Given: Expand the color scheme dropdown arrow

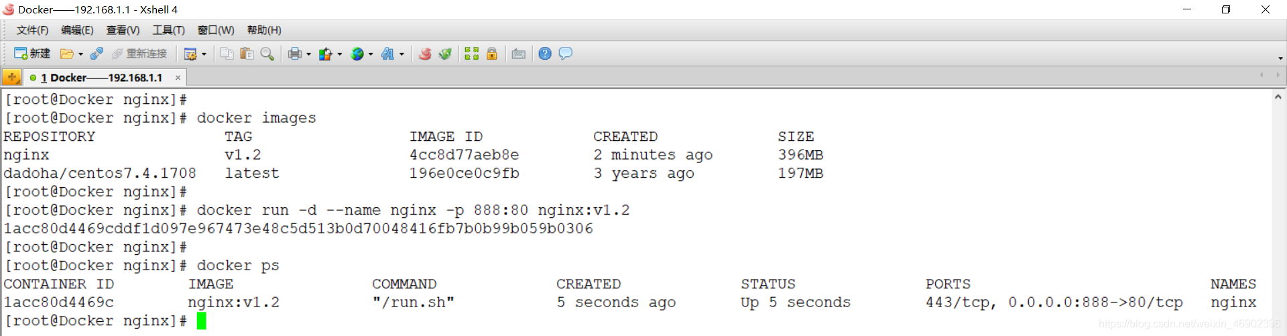Looking at the screenshot, I should click(339, 54).
